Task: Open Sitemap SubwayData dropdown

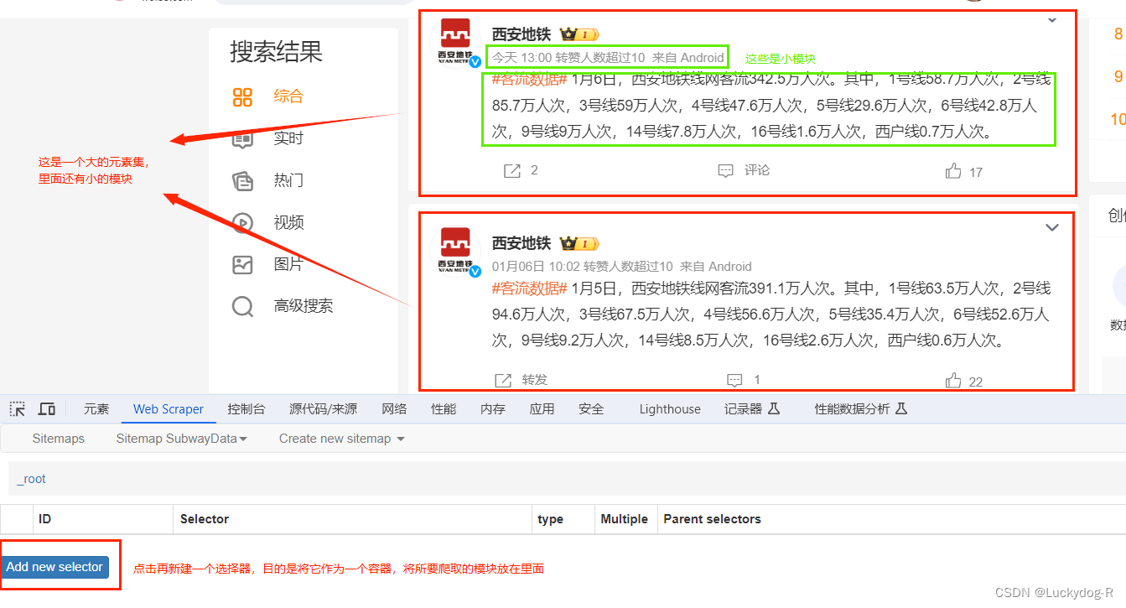Action: (x=182, y=439)
